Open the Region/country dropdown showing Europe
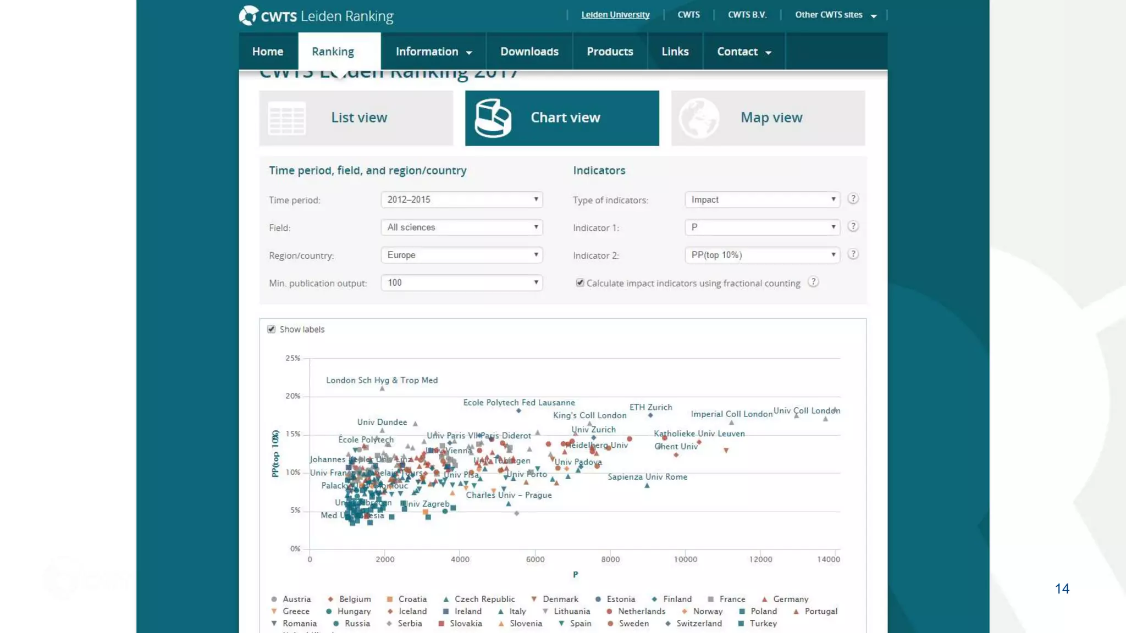 [461, 255]
